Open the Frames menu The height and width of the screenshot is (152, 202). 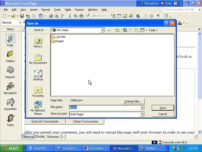(x=79, y=10)
